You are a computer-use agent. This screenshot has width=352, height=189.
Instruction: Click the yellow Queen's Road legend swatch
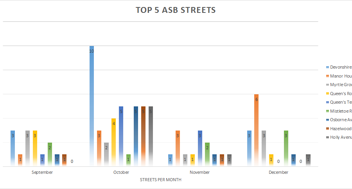[327, 94]
